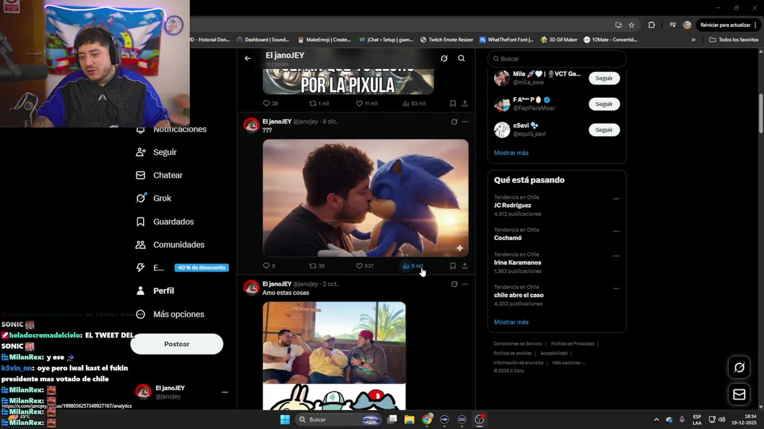Repost the ??? tweet showing 36 reposts
Screen dimensions: 764x429
317,266
